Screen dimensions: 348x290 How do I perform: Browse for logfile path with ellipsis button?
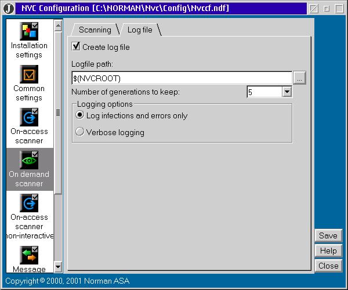coord(299,78)
